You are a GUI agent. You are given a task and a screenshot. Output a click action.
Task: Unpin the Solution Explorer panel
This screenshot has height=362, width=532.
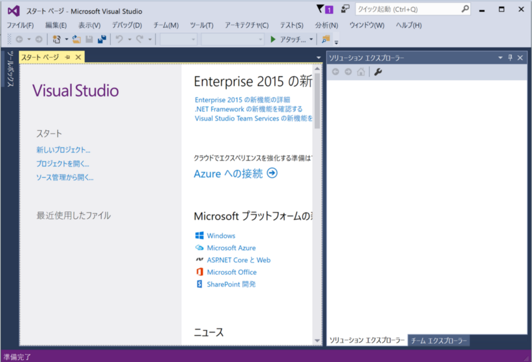(x=510, y=57)
